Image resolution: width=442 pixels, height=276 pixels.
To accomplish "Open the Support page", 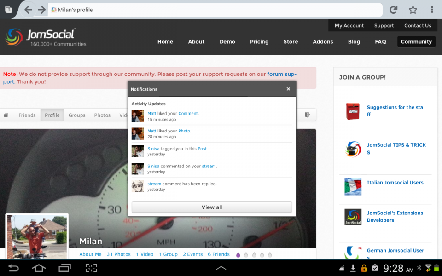I will pos(384,26).
